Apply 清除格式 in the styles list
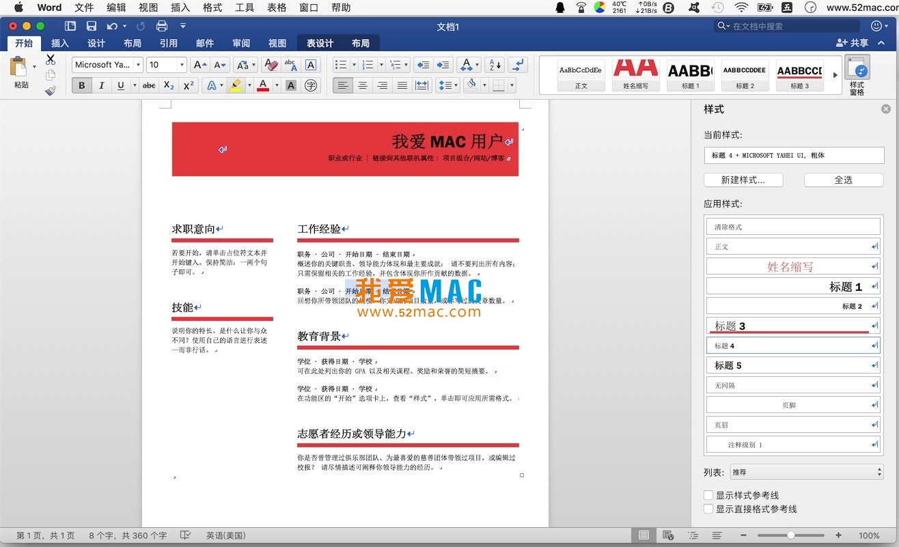Viewport: 899px width, 547px height. (x=793, y=227)
